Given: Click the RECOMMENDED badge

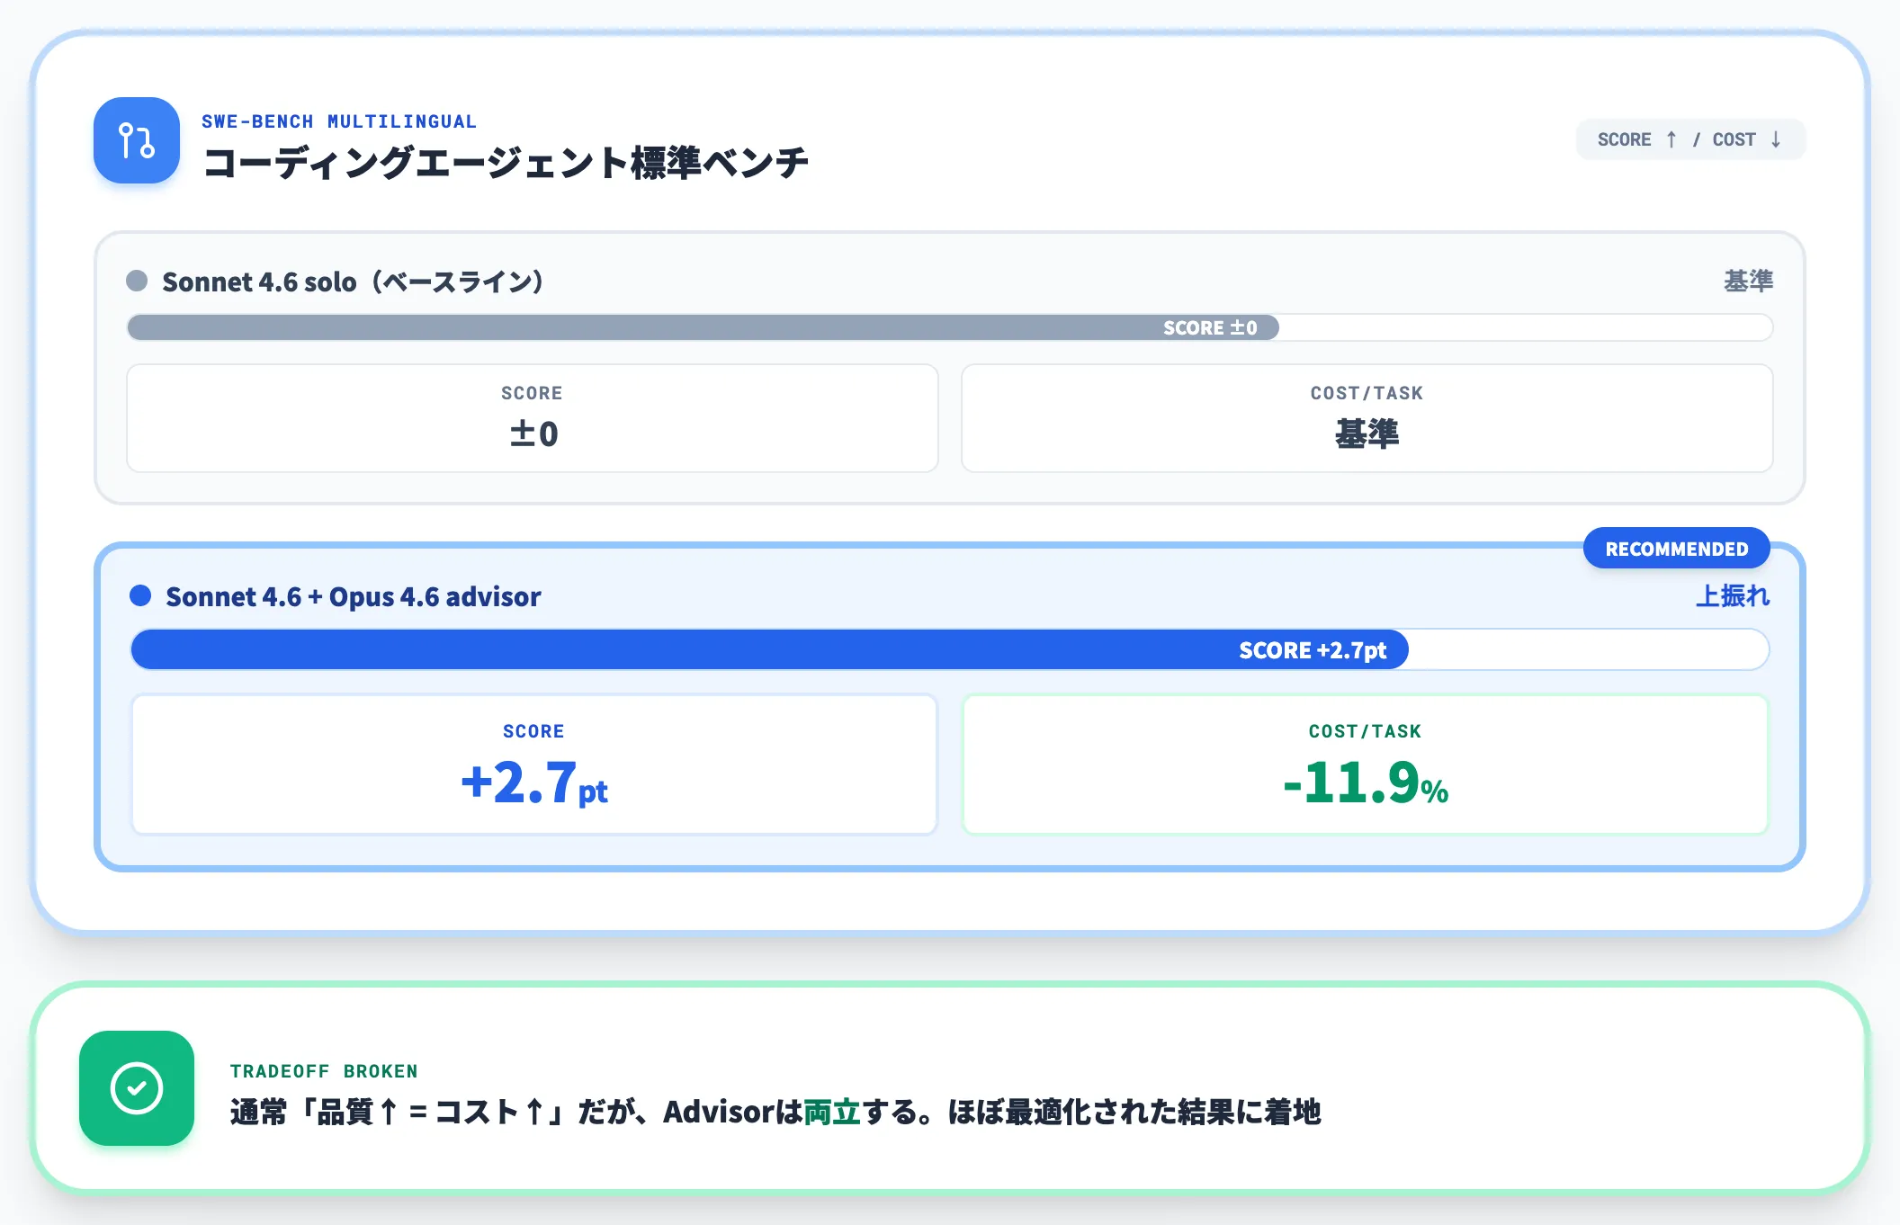Looking at the screenshot, I should [1677, 549].
